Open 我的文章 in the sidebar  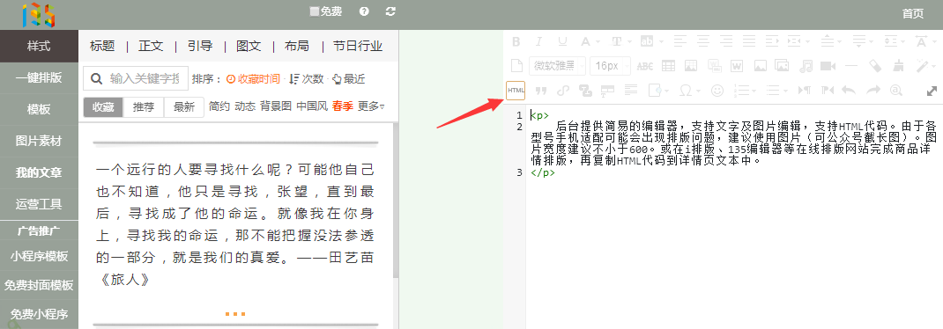pos(39,173)
